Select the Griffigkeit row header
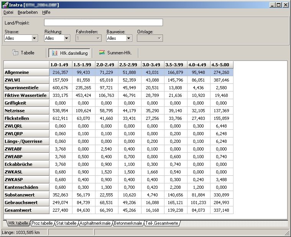Image resolution: width=291 pixels, height=237 pixels. tap(26, 103)
